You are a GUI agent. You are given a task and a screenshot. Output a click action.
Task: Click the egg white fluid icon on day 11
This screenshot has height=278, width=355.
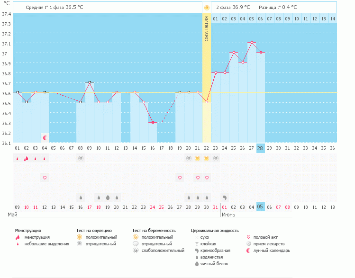pyautogui.click(x=108, y=197)
